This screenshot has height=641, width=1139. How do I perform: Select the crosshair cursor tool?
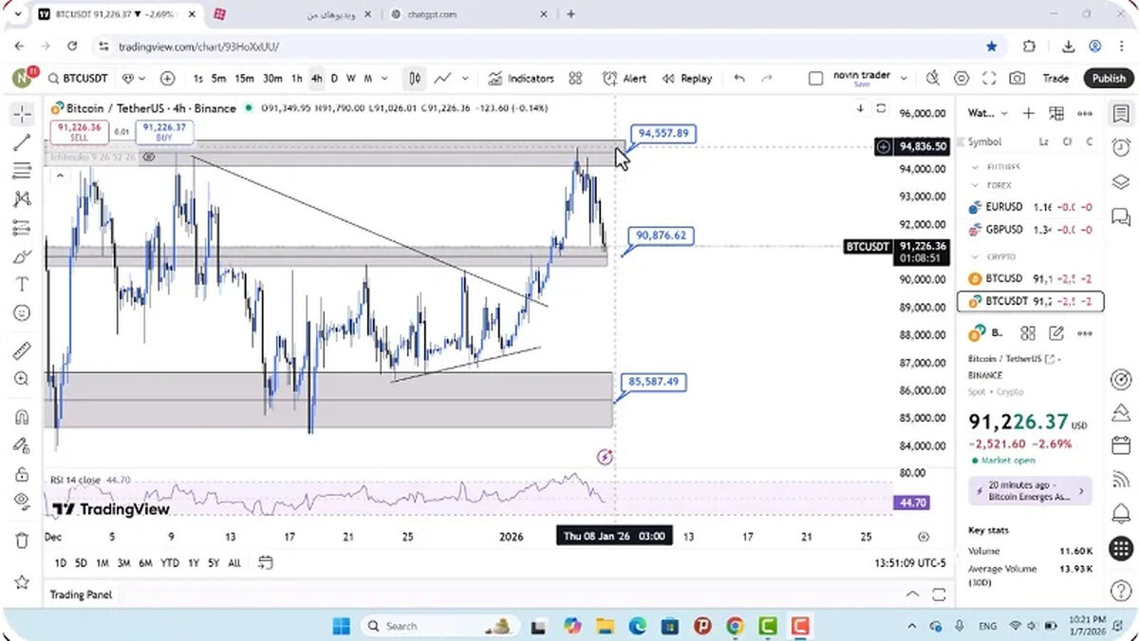(22, 114)
